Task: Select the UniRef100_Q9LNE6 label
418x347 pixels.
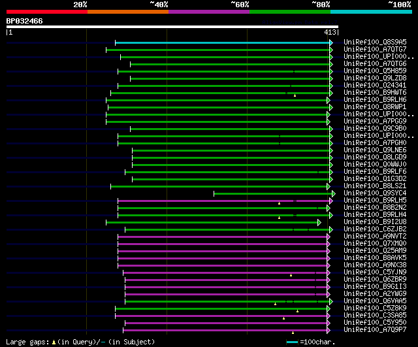Action: point(375,150)
